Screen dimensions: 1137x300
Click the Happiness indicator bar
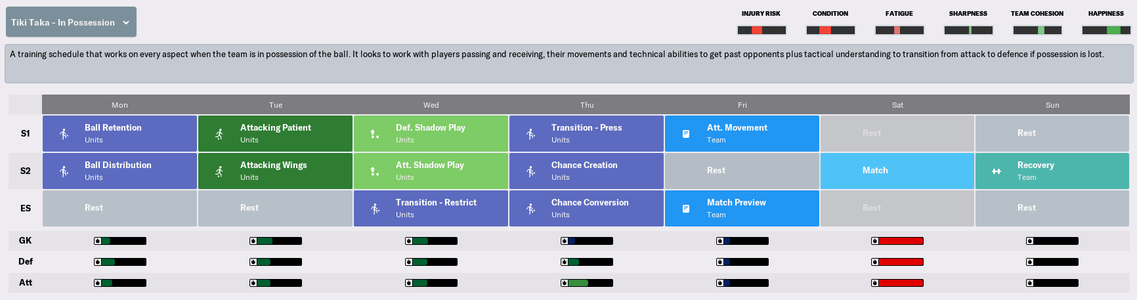click(x=1106, y=30)
